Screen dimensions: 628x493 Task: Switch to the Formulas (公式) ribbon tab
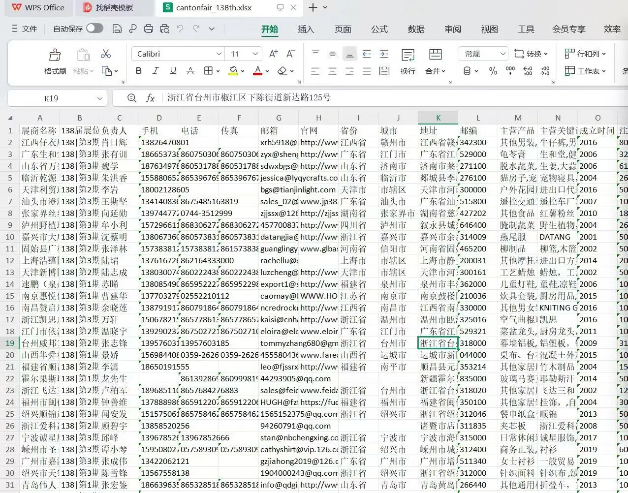tap(379, 29)
